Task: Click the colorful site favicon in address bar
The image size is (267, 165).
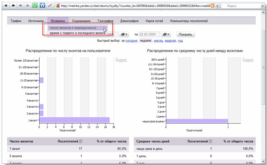Action: (58, 6)
